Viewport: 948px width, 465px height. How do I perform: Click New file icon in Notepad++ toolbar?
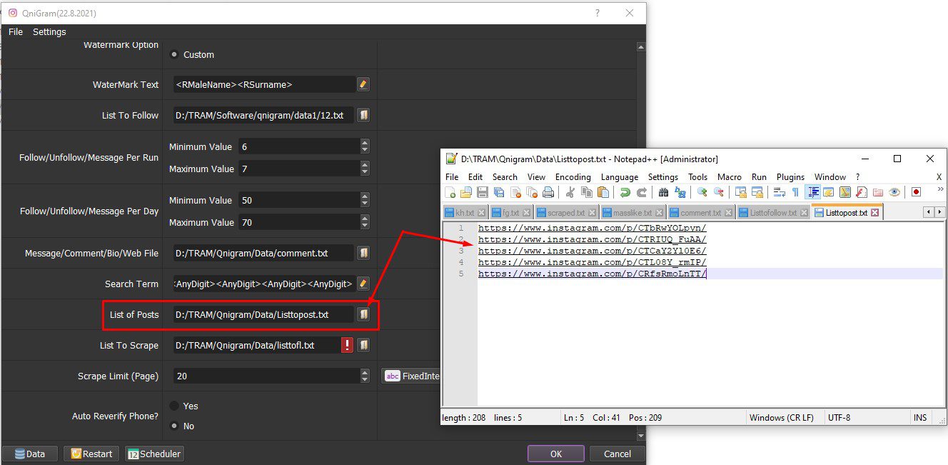click(450, 192)
